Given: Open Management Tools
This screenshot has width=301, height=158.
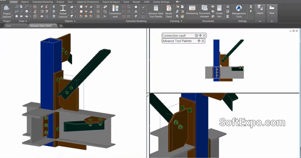Looking at the screenshot, I should click(x=239, y=11).
